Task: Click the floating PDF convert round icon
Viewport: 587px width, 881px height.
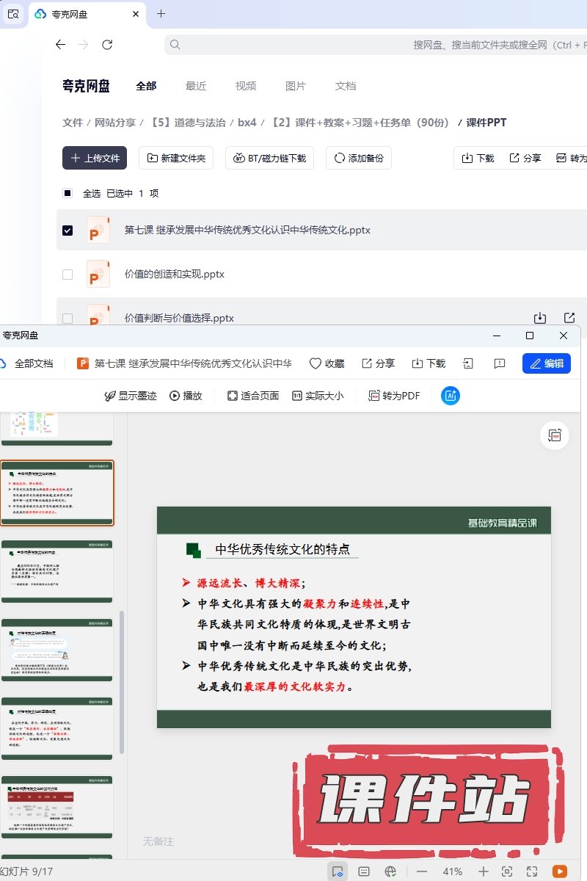Action: tap(555, 435)
